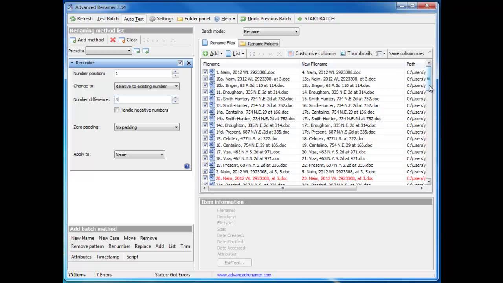Screen dimensions: 503x283
Task: Click the horizontal scrollbar of file list
Action: (x=281, y=188)
